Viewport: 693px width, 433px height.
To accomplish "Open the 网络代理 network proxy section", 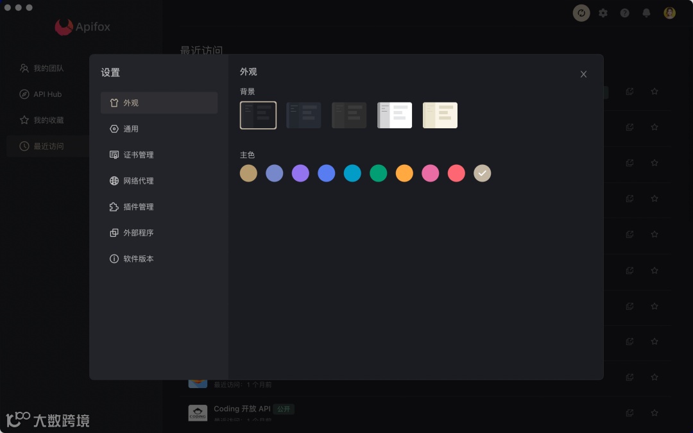I will point(158,181).
